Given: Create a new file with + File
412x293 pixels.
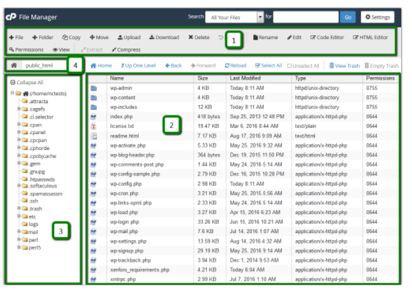Looking at the screenshot, I should (17, 38).
